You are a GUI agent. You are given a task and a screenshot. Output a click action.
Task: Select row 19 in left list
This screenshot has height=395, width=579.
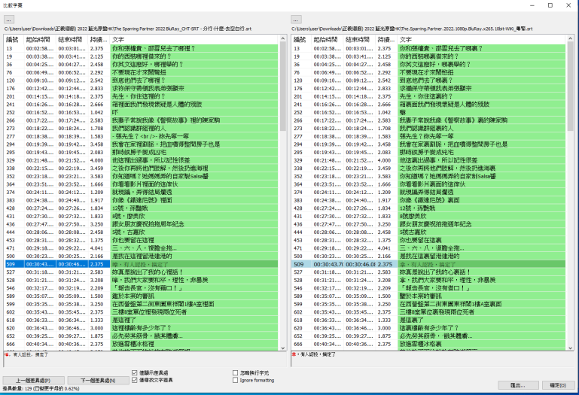(142, 56)
